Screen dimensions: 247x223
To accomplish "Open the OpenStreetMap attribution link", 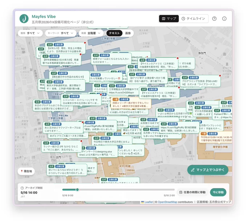I will pyautogui.click(x=167, y=202).
